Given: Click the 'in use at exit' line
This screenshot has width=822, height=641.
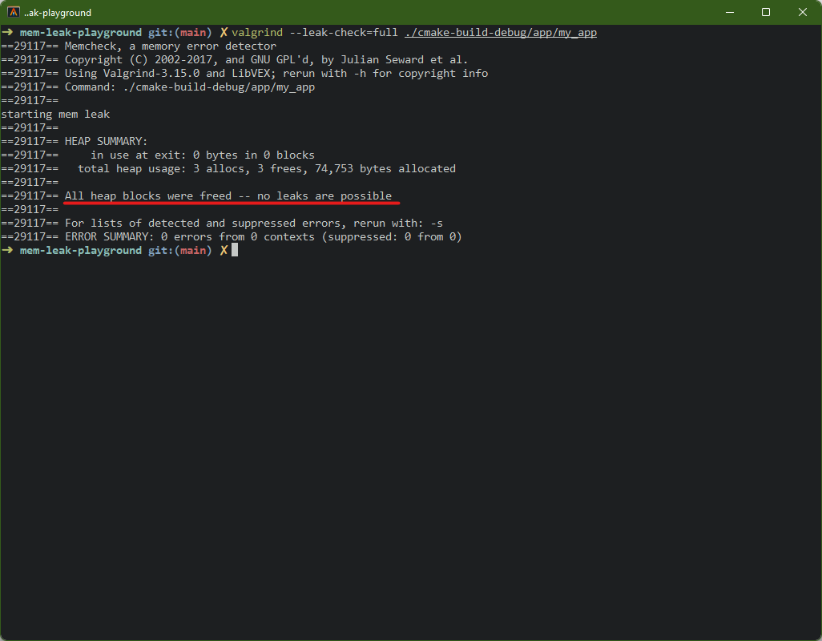Looking at the screenshot, I should tap(202, 155).
